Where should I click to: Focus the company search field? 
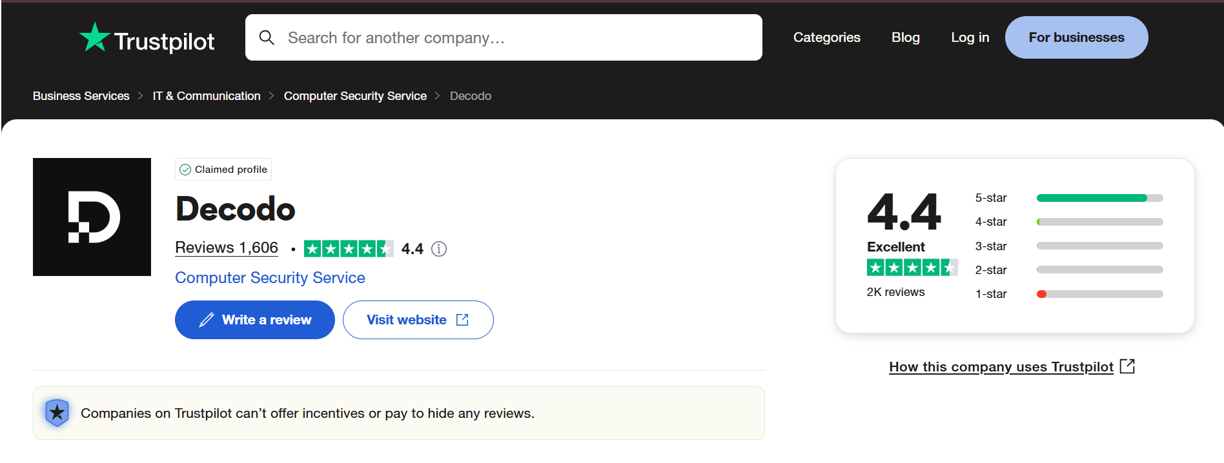[504, 37]
